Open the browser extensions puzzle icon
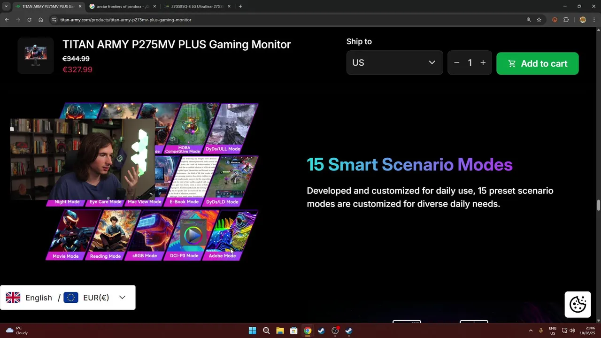This screenshot has width=601, height=338. coord(566,20)
